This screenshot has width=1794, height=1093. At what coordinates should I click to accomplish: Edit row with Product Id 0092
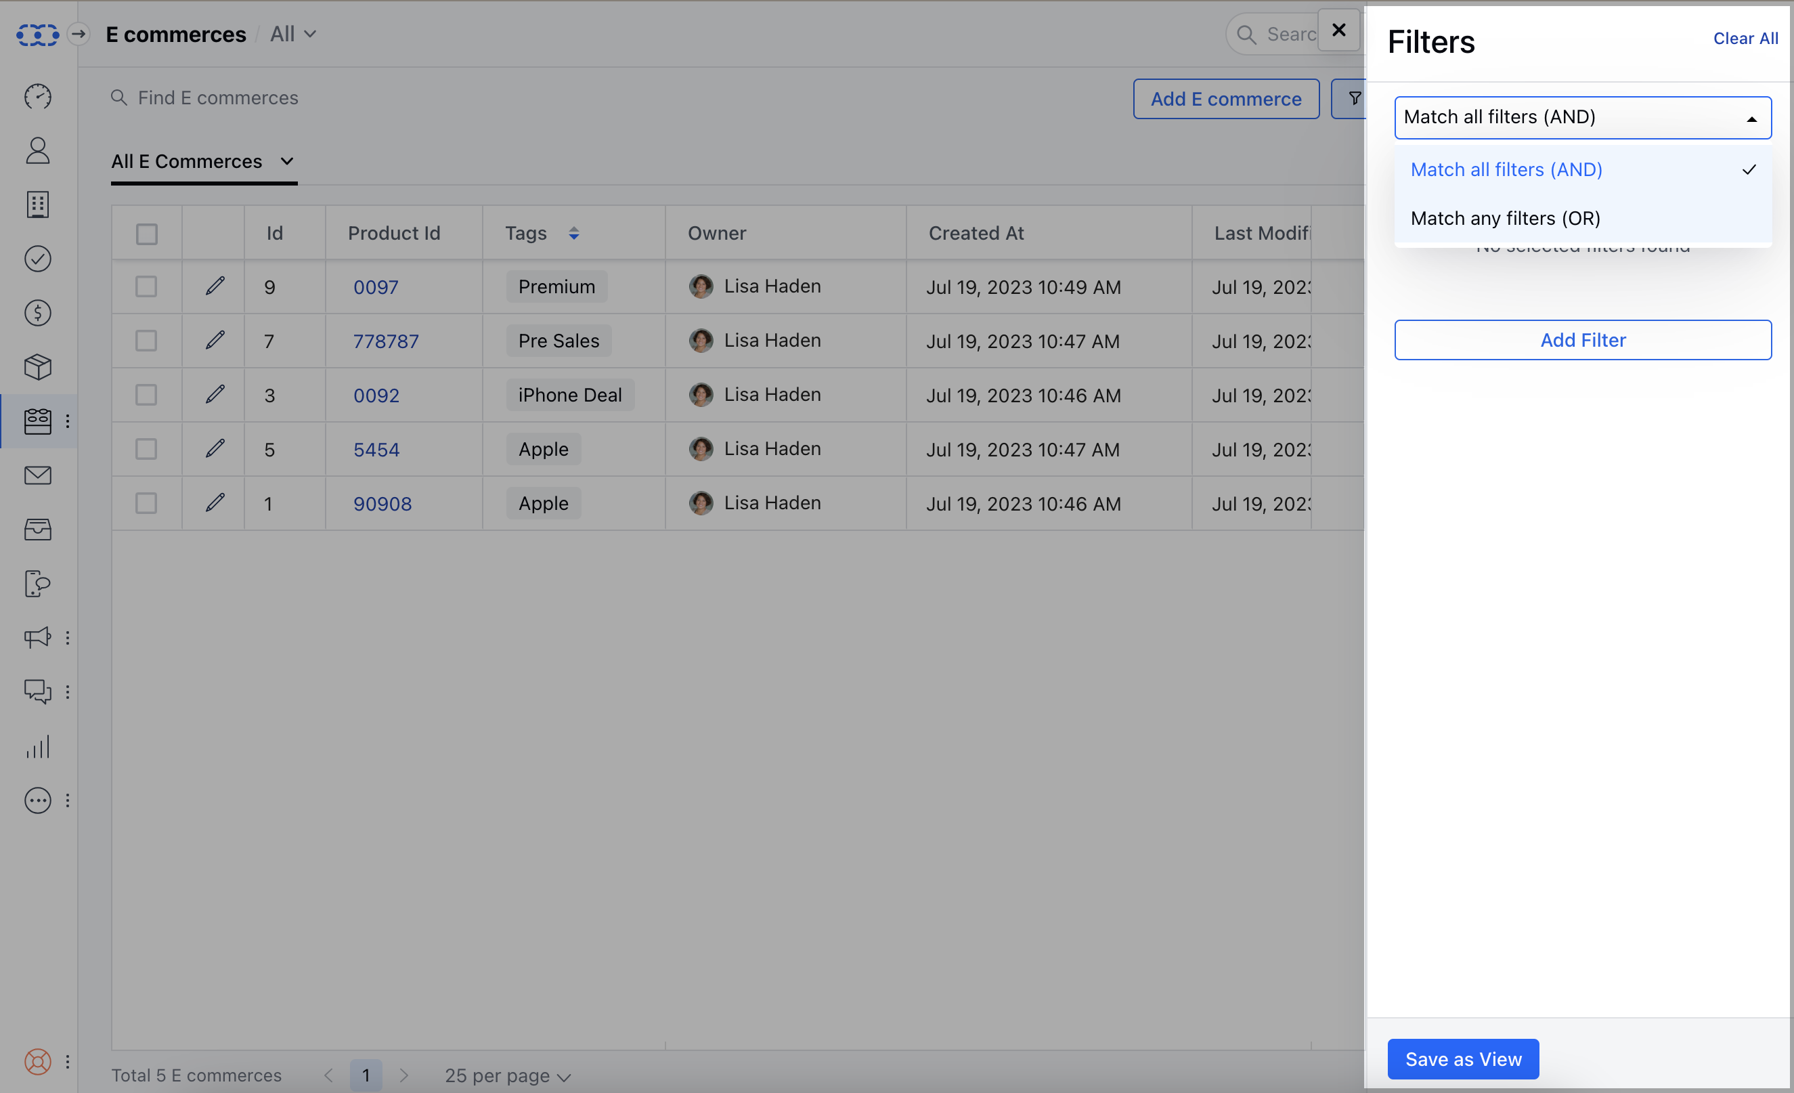pyautogui.click(x=215, y=394)
